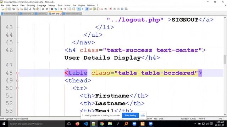227x127 pixels.
Task: Click the 'SIGNOUT' text in code
Action: 185,20
